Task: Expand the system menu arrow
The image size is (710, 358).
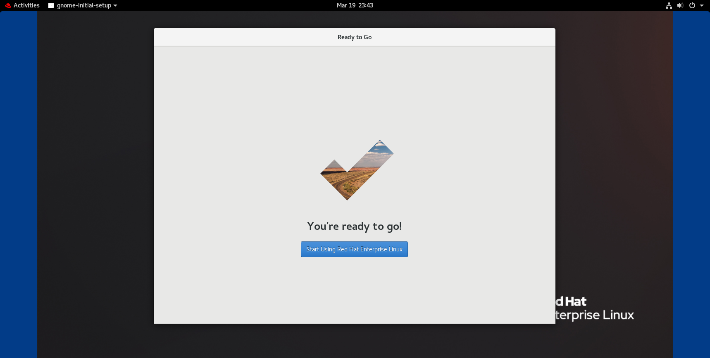Action: [x=702, y=5]
